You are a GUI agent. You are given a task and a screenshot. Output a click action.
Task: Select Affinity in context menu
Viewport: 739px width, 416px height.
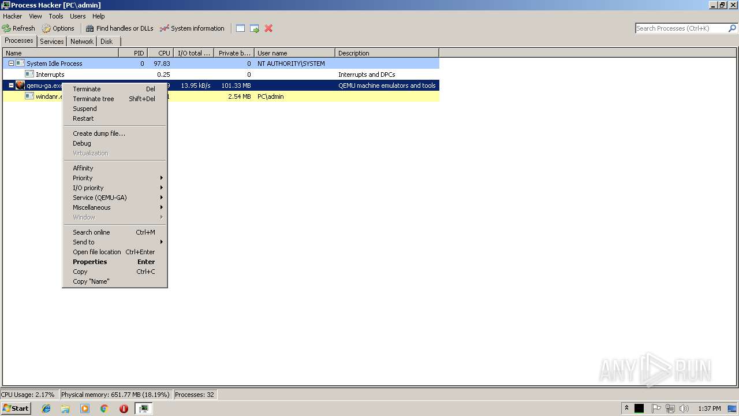click(115, 168)
